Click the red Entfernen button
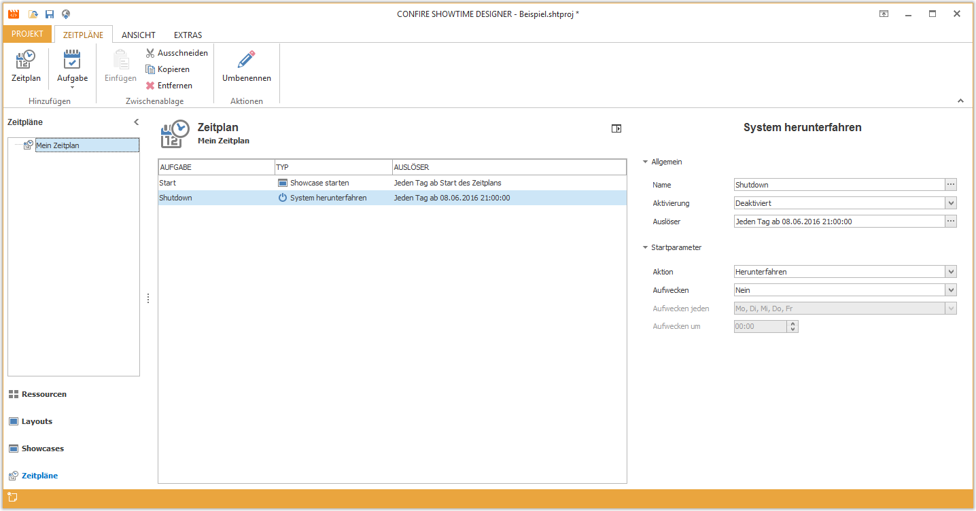This screenshot has width=976, height=511. [169, 86]
